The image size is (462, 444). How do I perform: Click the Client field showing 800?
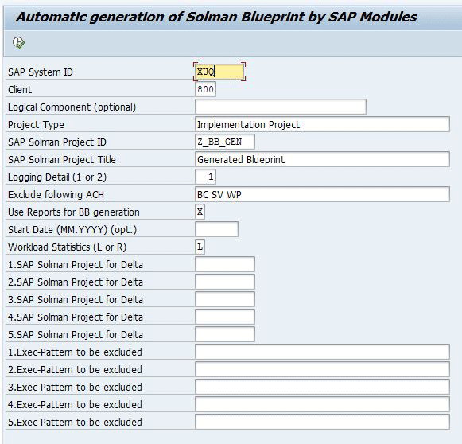205,89
